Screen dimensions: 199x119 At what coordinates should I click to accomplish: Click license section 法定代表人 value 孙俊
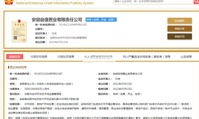[118, 79]
